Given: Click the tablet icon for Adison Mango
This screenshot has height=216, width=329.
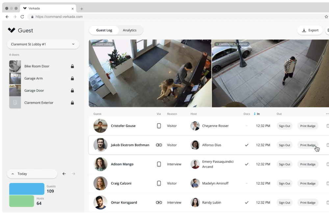Looking at the screenshot, I should point(159,164).
